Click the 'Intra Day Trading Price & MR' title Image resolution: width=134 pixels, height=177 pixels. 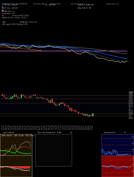coord(49,132)
